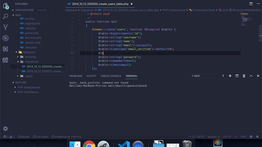262x147 pixels.
Task: Kill the terminal with trash icon
Action: [x=244, y=76]
